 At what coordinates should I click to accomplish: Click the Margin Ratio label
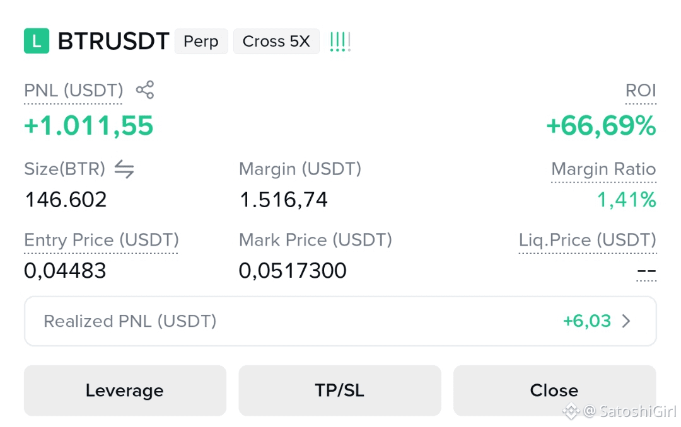[x=603, y=169]
